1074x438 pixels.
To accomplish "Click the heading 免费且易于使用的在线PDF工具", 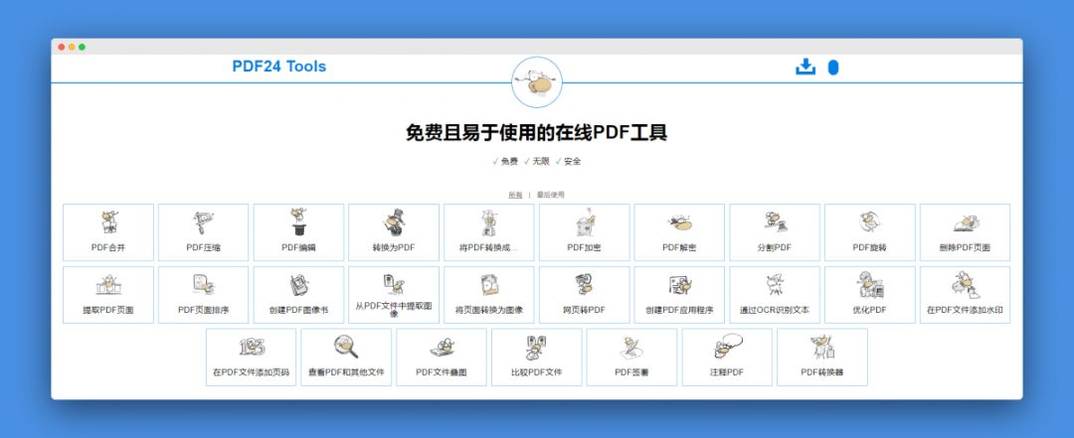I will tap(536, 132).
